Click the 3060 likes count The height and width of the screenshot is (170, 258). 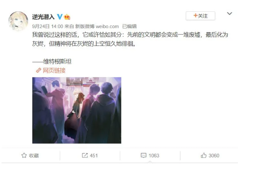click(x=214, y=155)
